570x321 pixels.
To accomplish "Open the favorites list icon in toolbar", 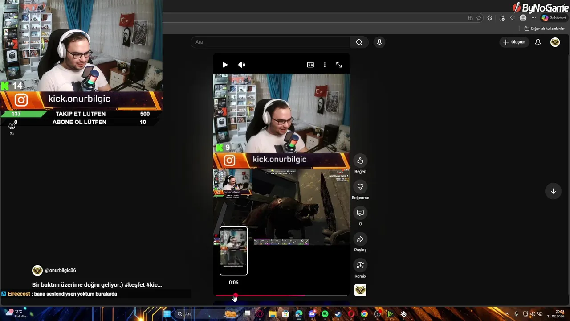I will [x=513, y=18].
